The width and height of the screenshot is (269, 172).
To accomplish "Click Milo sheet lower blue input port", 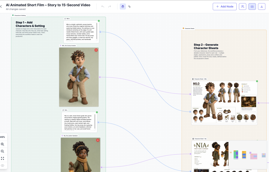I will (x=190, y=112).
